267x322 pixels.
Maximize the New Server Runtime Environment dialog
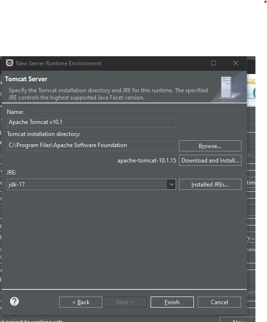214,63
